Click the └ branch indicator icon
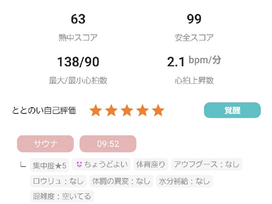This screenshot has width=272, height=204. (23, 165)
